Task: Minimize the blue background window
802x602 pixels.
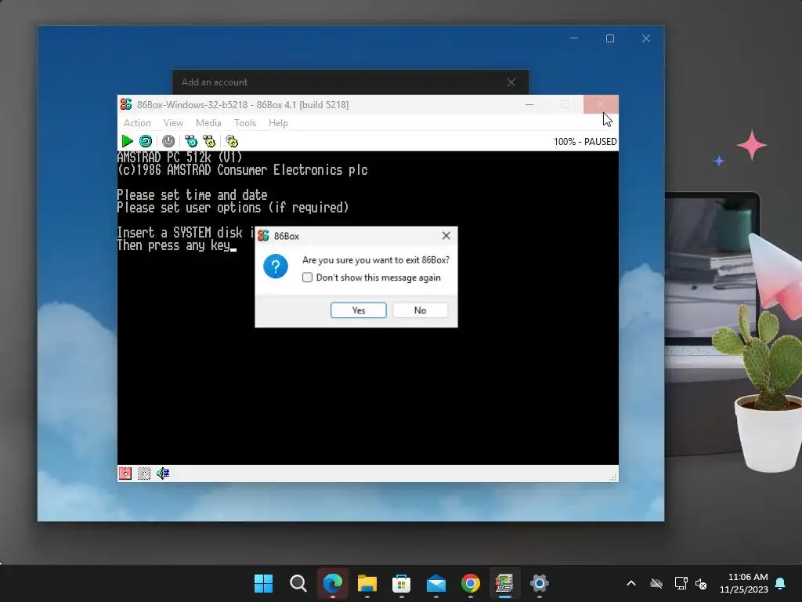Action: (x=574, y=38)
